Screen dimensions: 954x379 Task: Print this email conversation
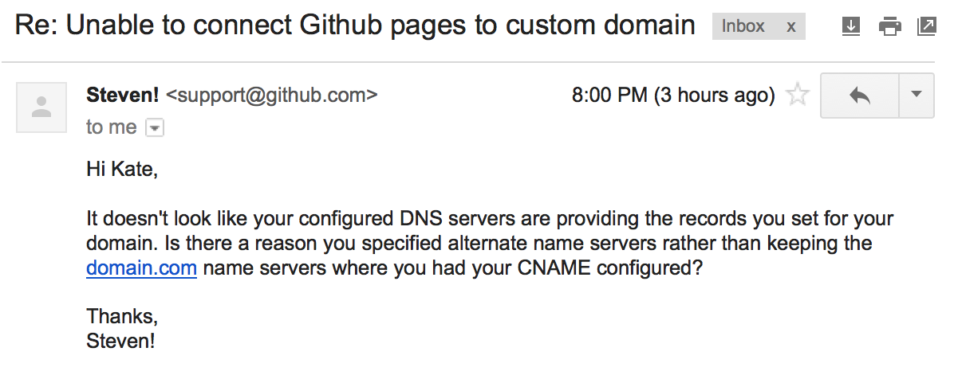(x=889, y=26)
